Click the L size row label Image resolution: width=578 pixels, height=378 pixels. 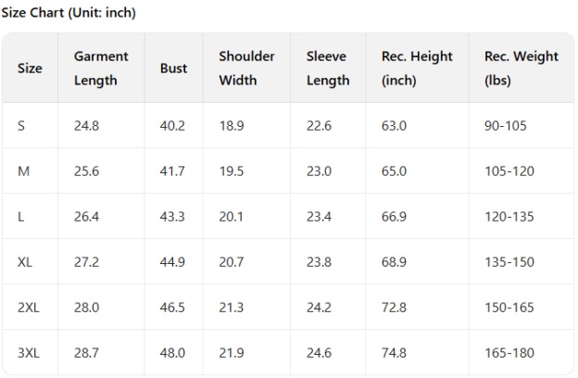[x=20, y=217]
